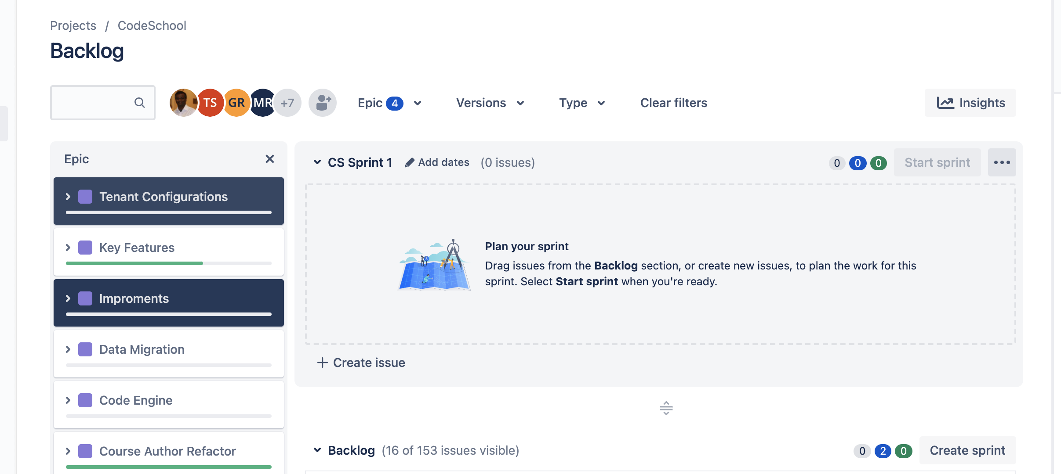
Task: Select the TS user avatar
Action: click(210, 103)
